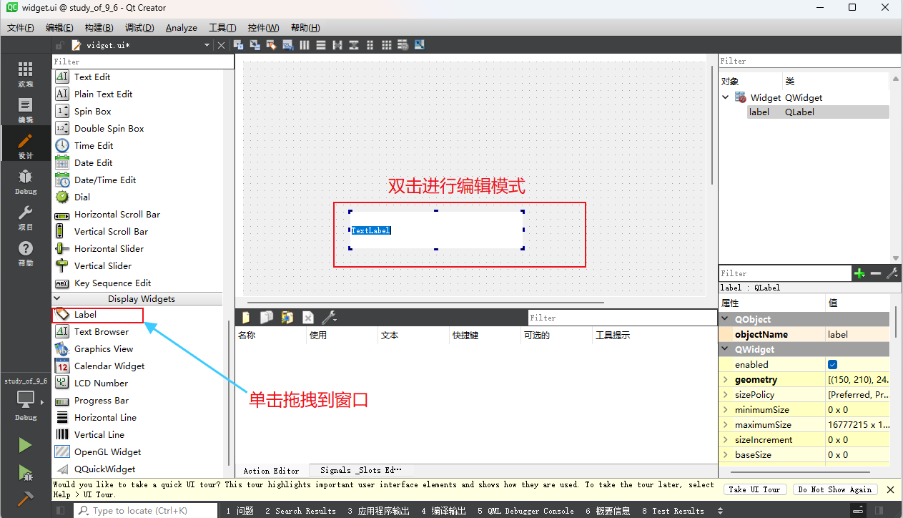This screenshot has width=903, height=518.
Task: Open the widget.ui file dropdown arrow
Action: 207,45
